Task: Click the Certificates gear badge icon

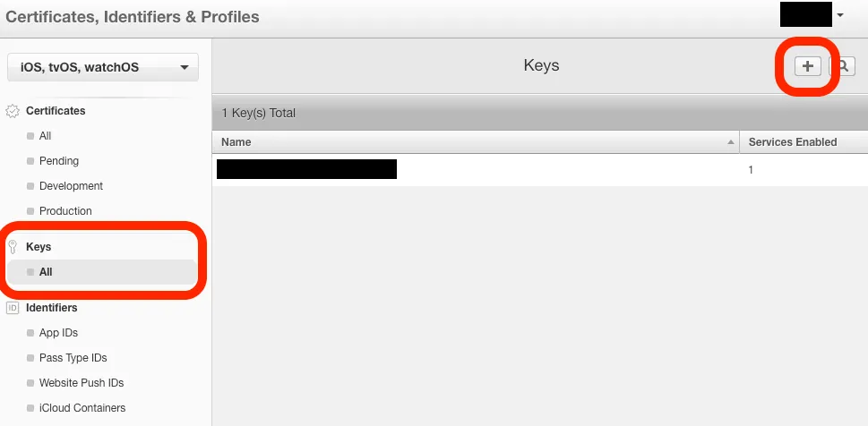Action: coord(13,112)
